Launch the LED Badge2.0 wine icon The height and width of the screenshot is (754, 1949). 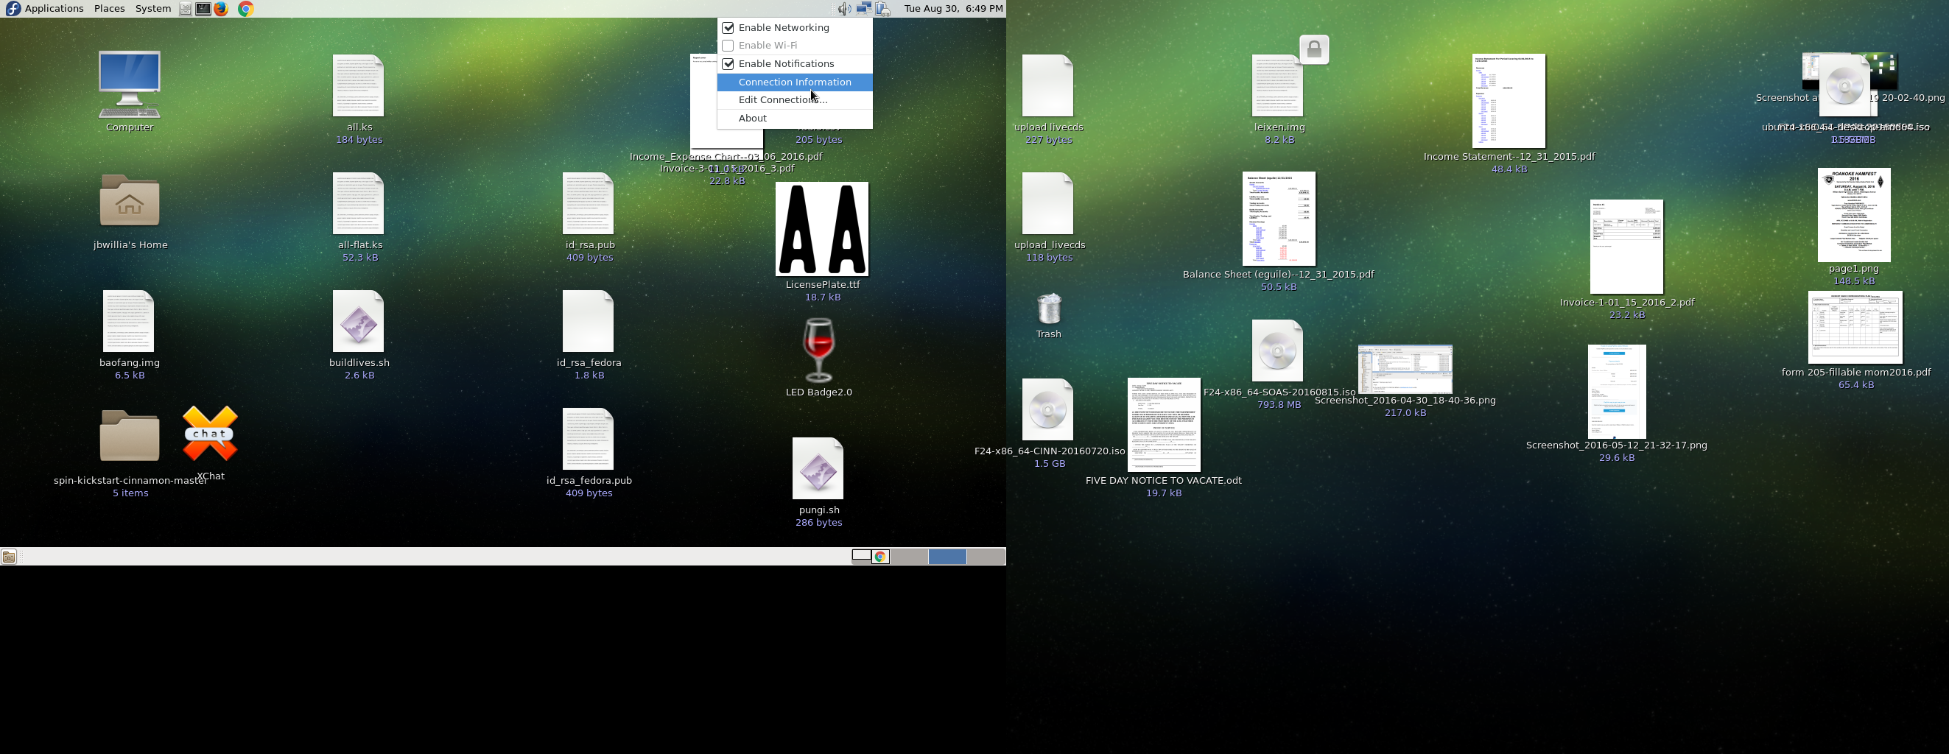pyautogui.click(x=818, y=350)
